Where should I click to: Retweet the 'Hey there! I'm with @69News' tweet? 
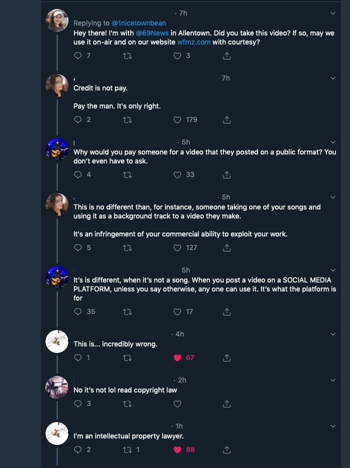click(127, 56)
